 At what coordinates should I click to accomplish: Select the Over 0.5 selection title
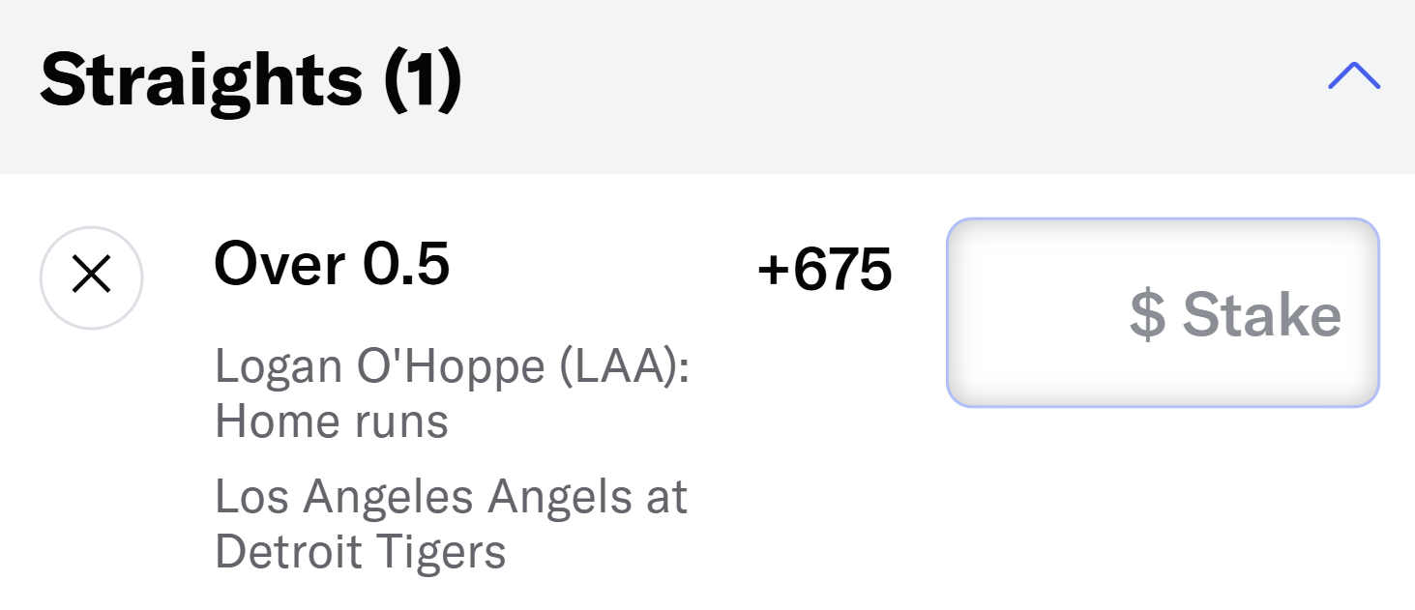point(332,263)
